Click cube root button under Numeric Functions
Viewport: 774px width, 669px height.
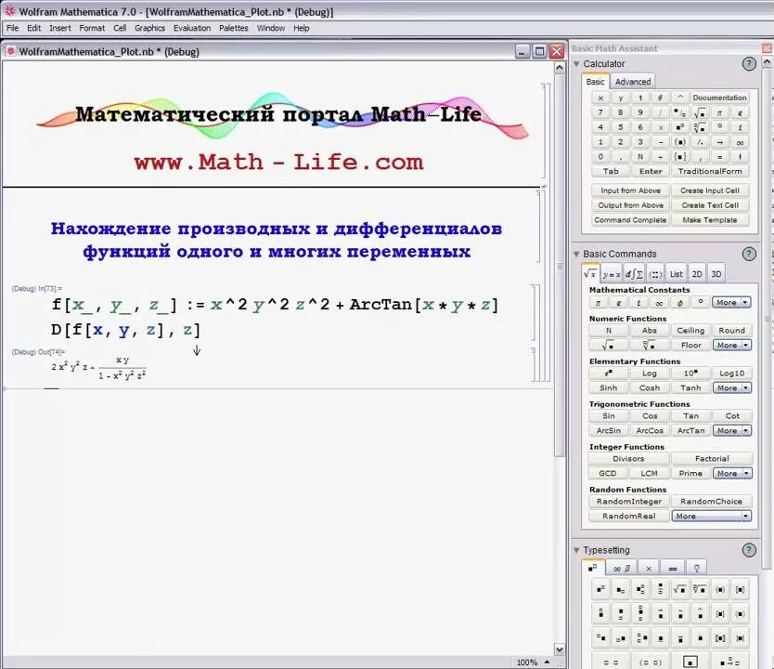point(650,345)
